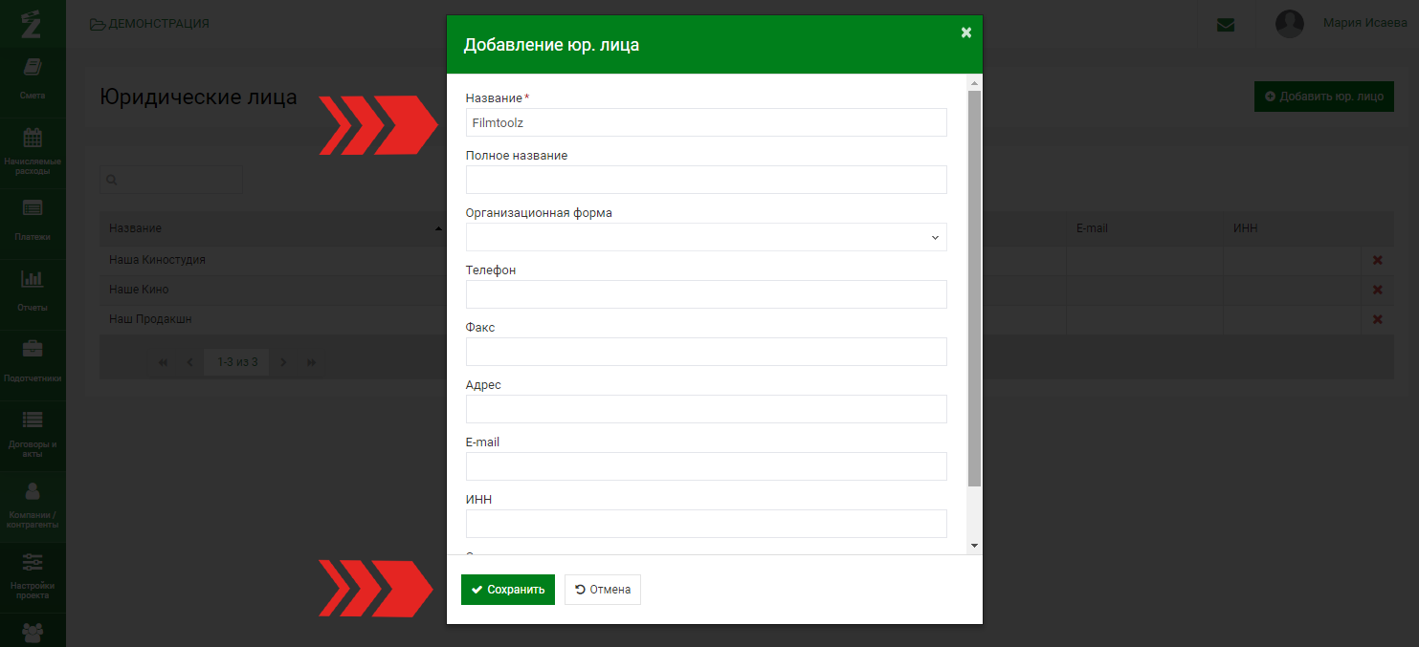Select the Наш Продакшн table row
The image size is (1419, 647).
[x=746, y=319]
